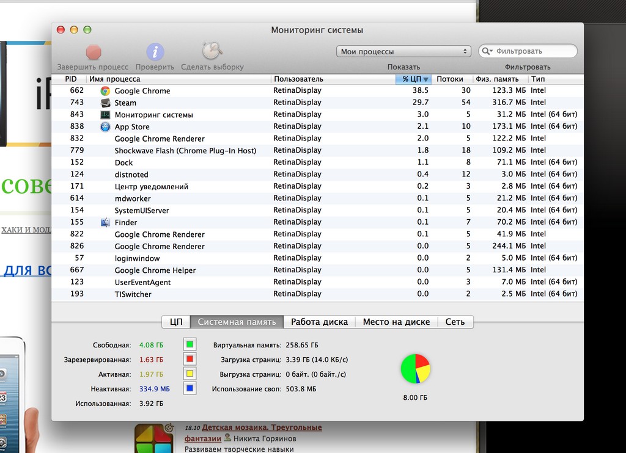Switch to the 'ЦП' tab
Screen dimensions: 626x453
click(176, 322)
